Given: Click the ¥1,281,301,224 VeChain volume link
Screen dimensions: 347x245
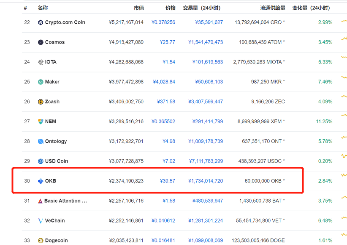Looking at the screenshot, I should click(x=206, y=220).
